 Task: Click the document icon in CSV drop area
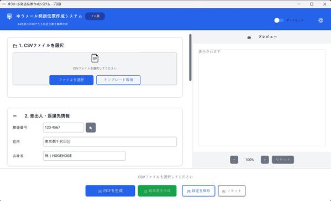coord(95,58)
